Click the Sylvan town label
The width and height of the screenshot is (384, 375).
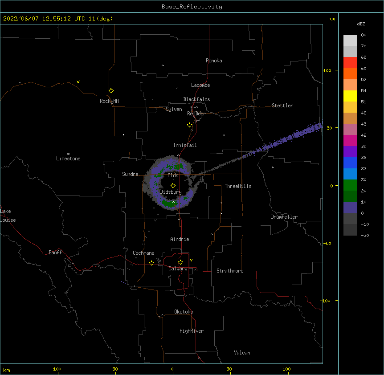pyautogui.click(x=174, y=109)
